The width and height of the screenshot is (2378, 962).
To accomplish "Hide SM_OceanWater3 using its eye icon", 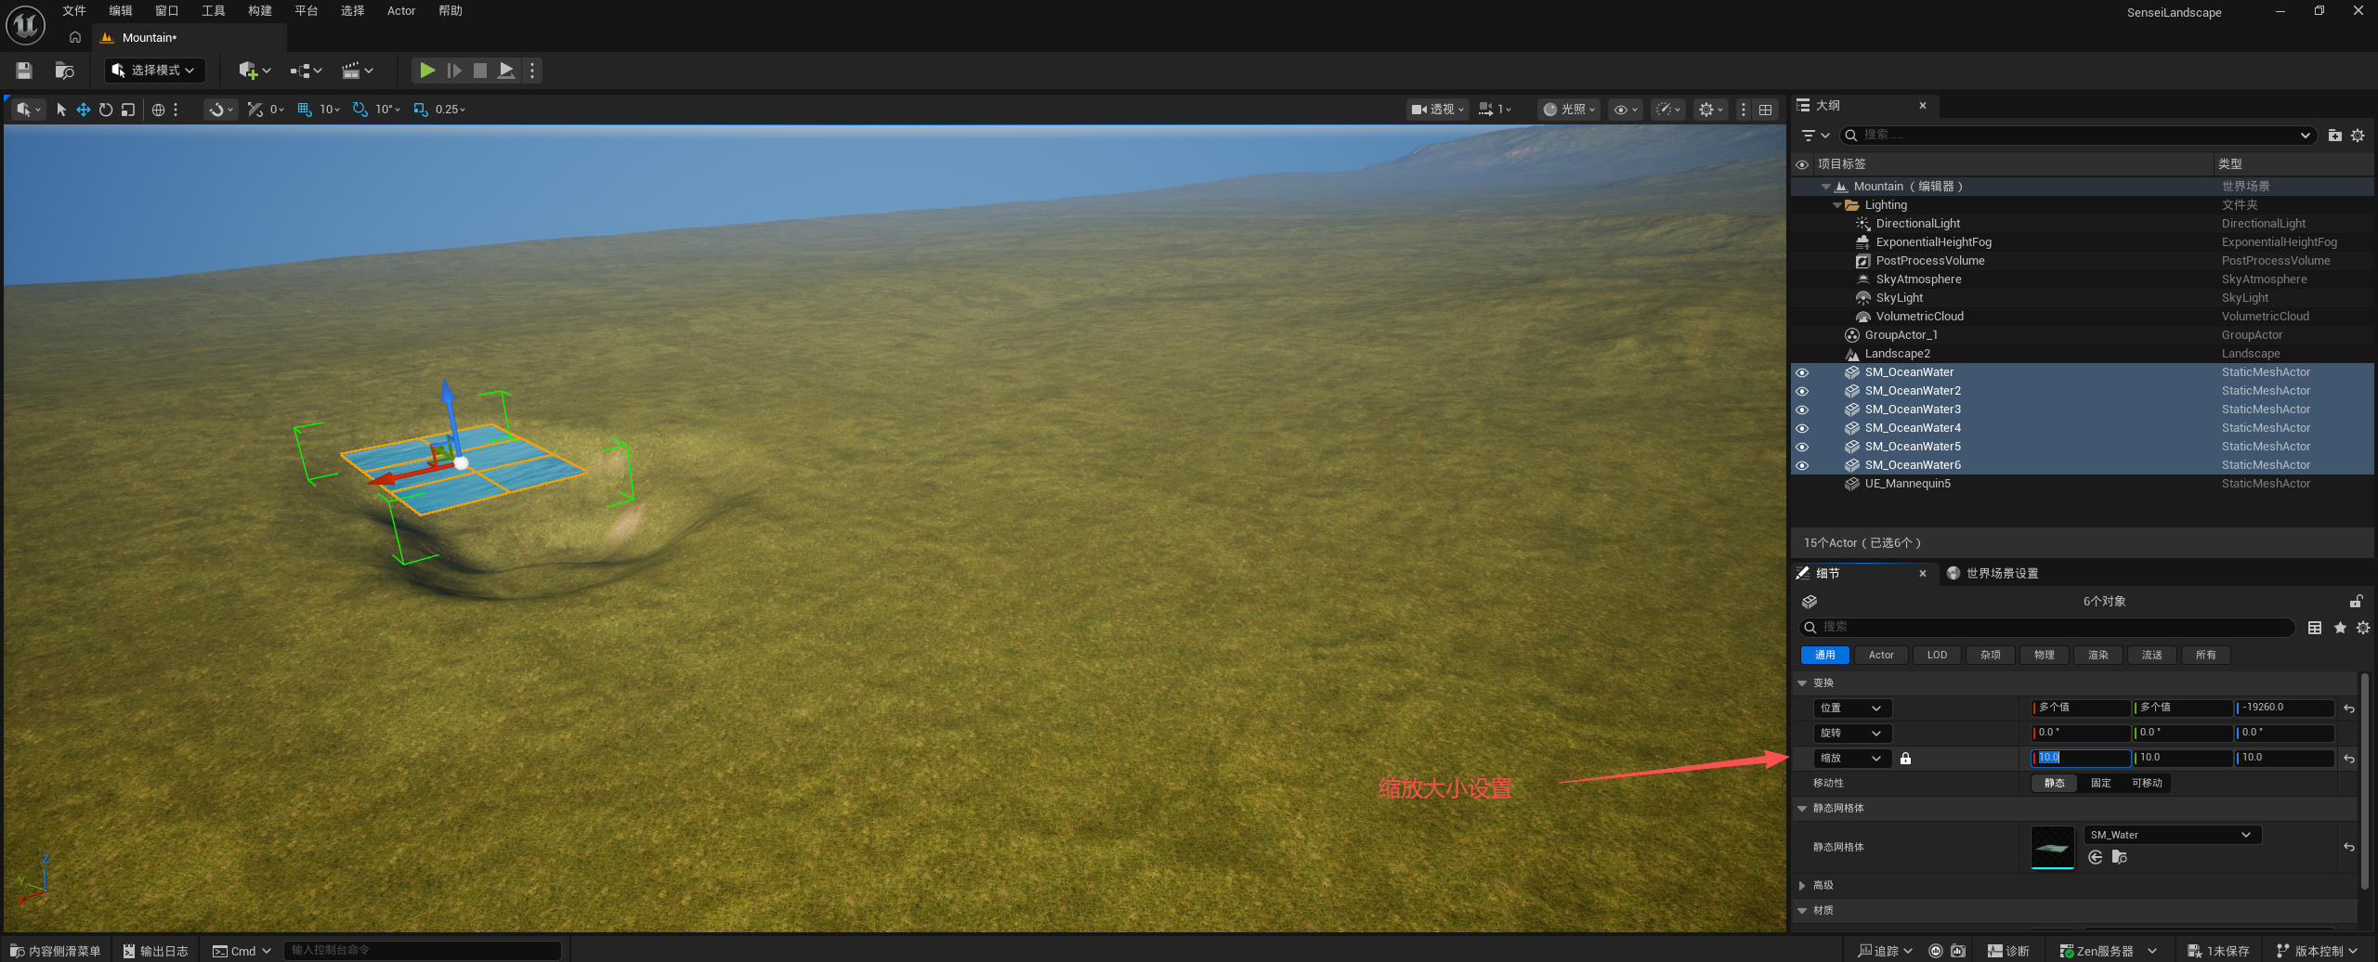I will 1802,409.
